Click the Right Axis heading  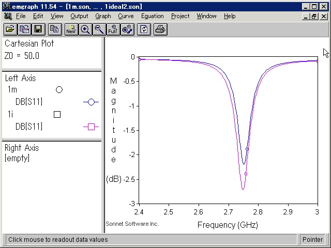22,148
